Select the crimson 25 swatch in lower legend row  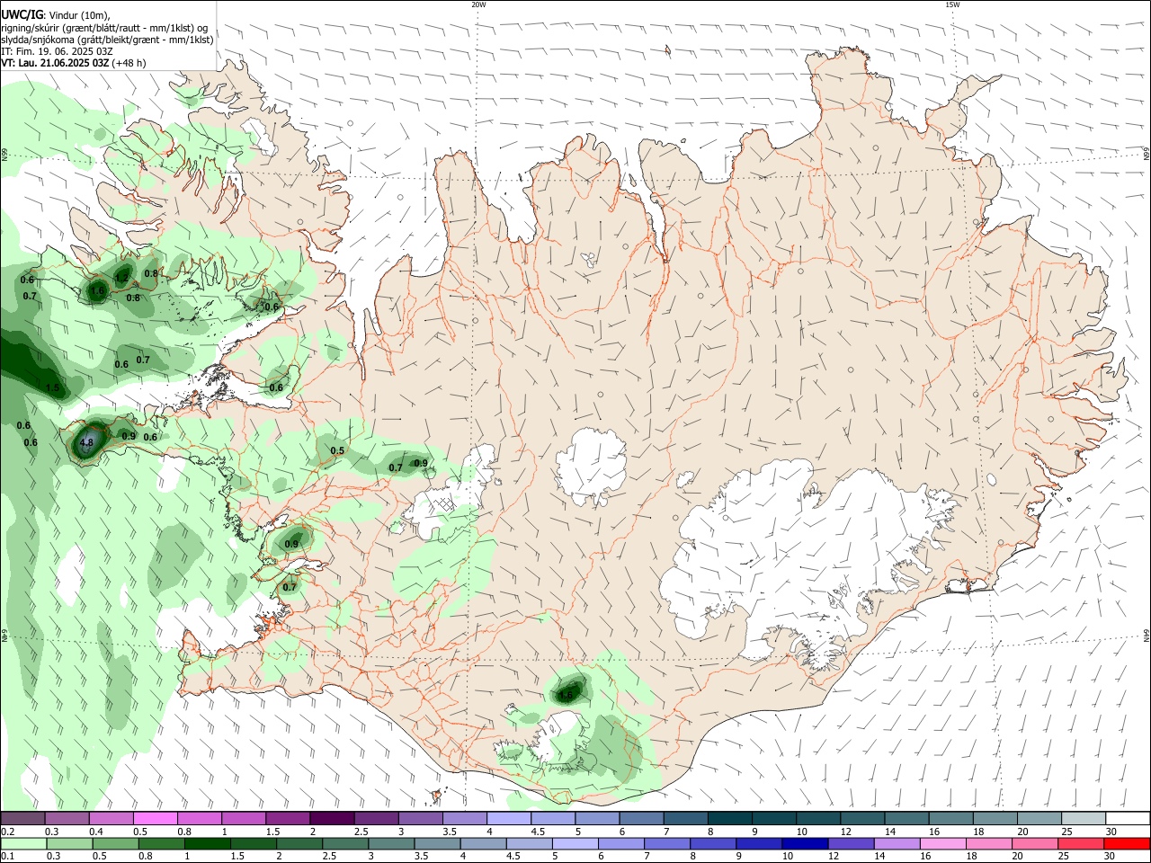pyautogui.click(x=1080, y=844)
